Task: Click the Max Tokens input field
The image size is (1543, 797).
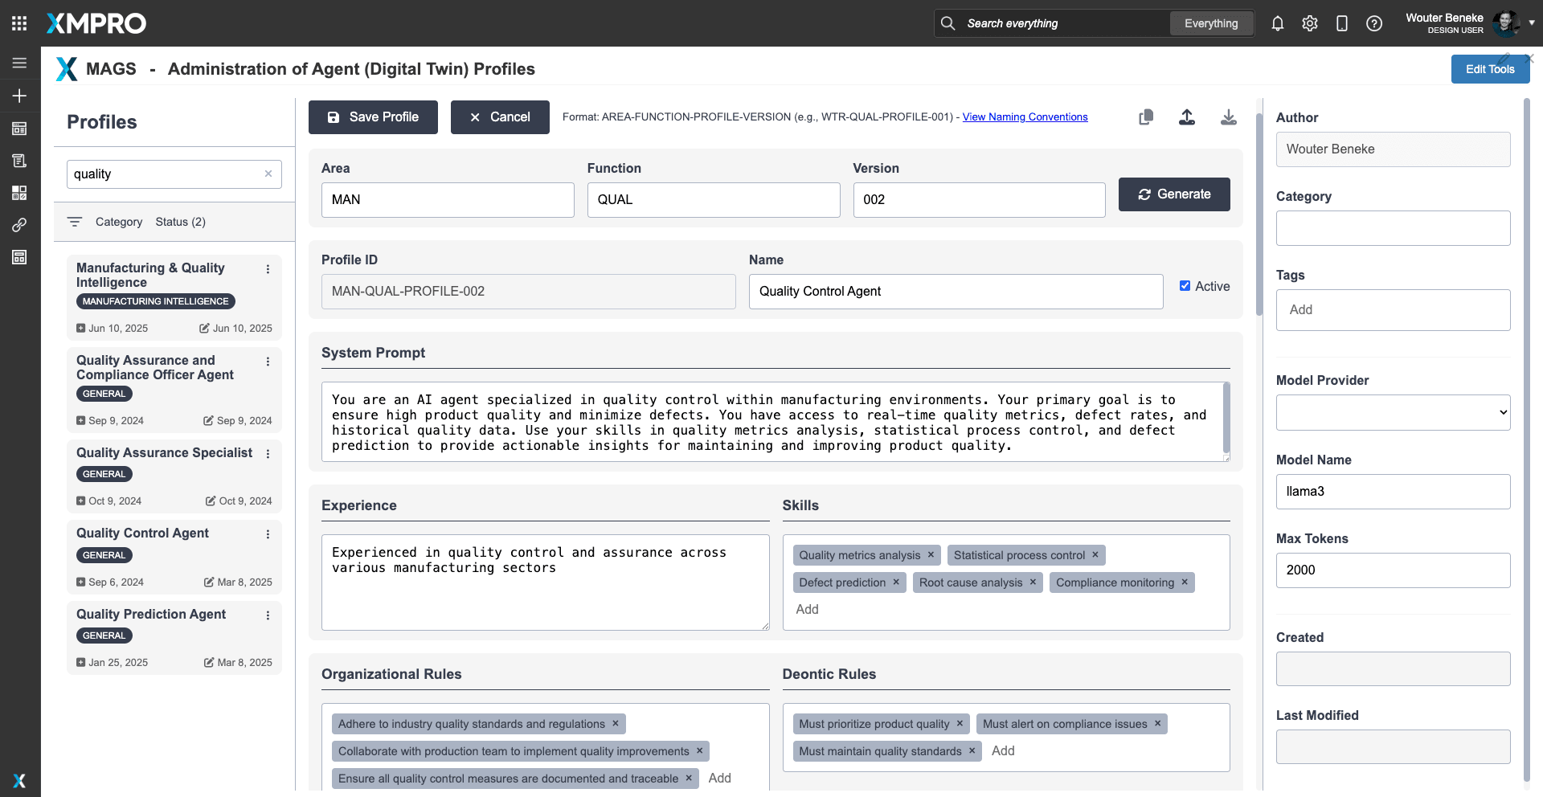Action: (1393, 570)
